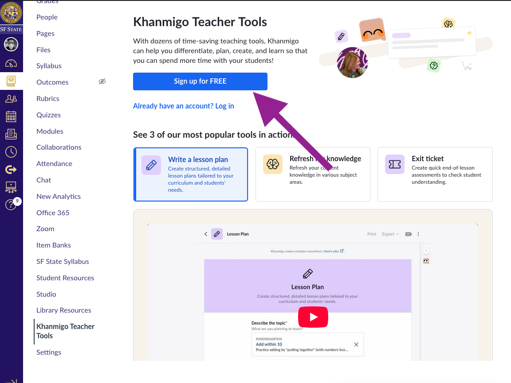Open media screen icon in global navigation
511x383 pixels.
click(x=11, y=187)
